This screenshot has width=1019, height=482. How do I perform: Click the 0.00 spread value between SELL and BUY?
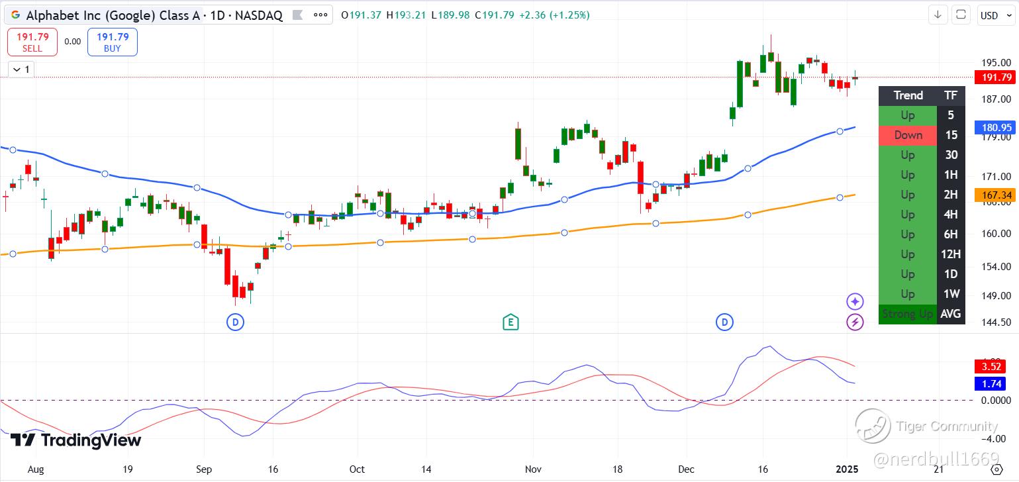[x=72, y=42]
